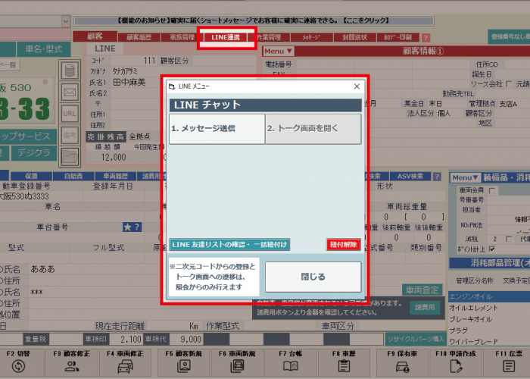Select ブレーキオイル row

[489, 319]
